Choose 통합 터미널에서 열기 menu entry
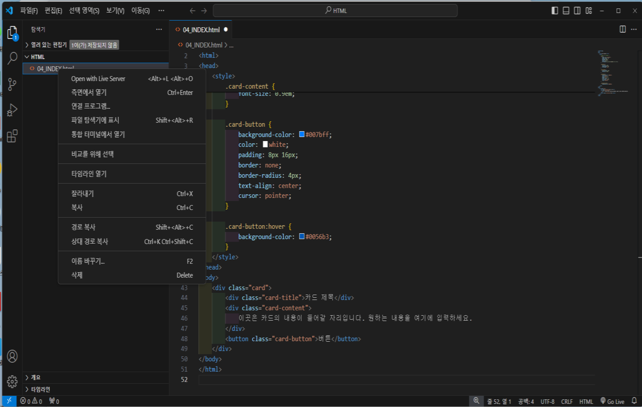642x407 pixels. (132, 134)
